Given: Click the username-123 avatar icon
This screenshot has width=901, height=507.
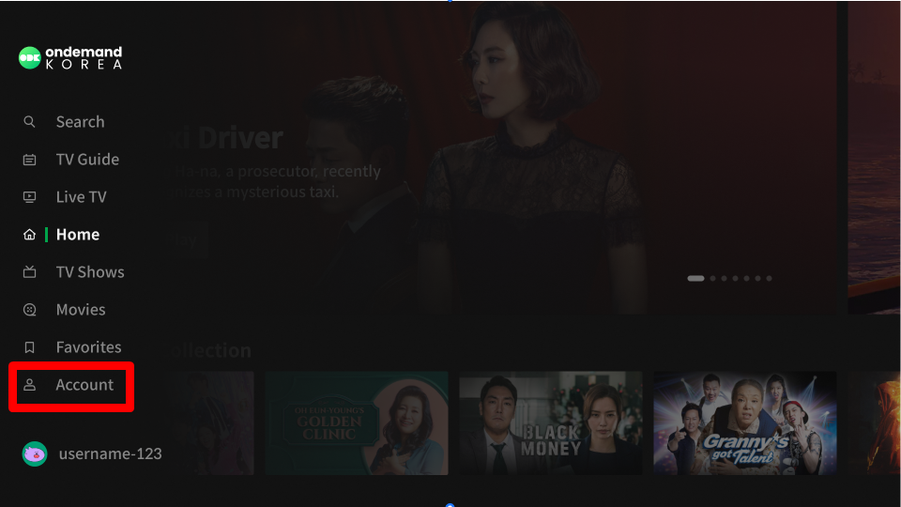Looking at the screenshot, I should (x=35, y=454).
